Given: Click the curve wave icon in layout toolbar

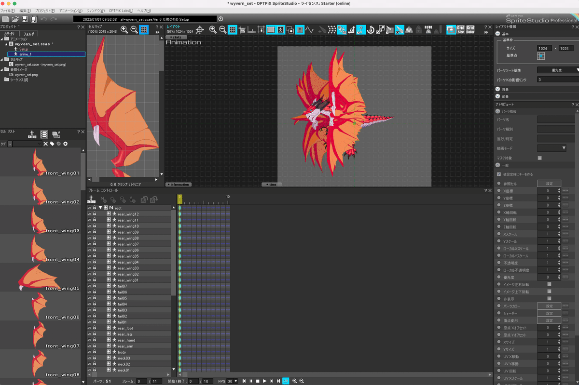Looking at the screenshot, I should point(310,30).
